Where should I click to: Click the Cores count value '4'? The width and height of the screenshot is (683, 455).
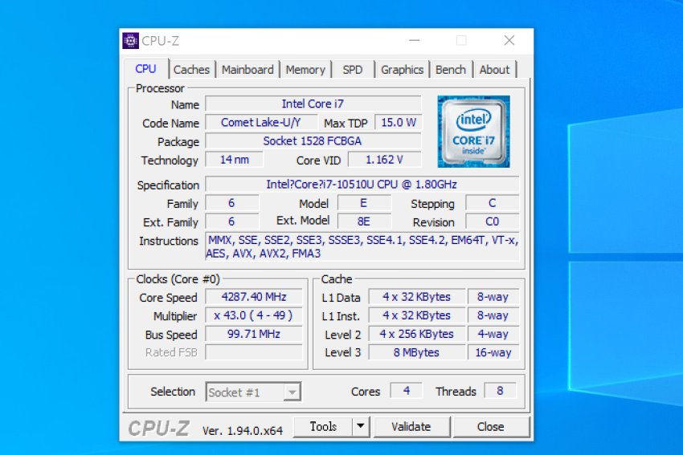click(407, 391)
